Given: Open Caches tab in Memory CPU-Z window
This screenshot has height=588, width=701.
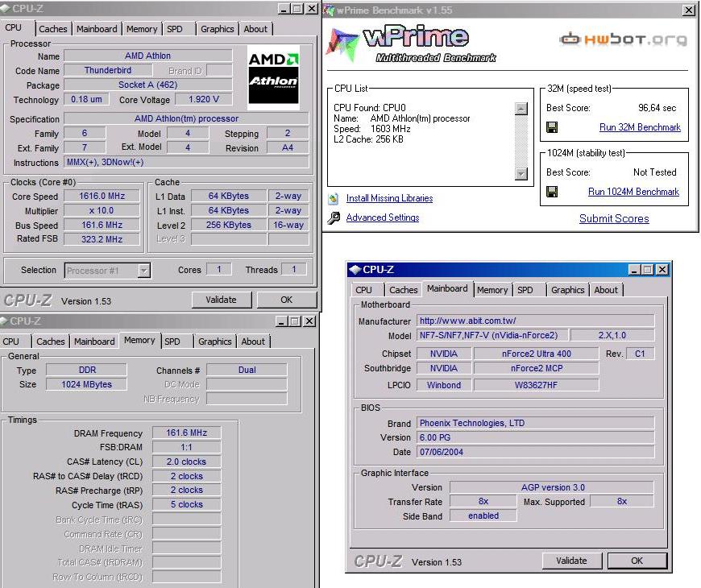Looking at the screenshot, I should point(51,342).
